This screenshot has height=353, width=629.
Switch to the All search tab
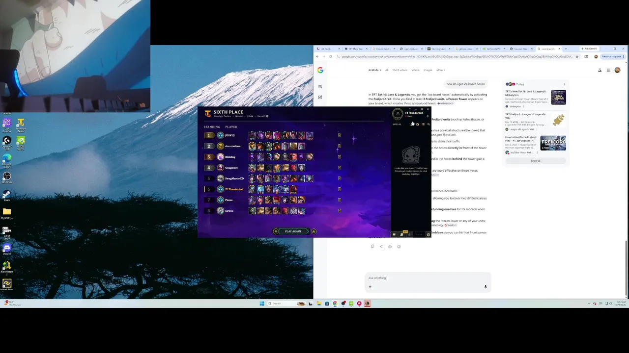pyautogui.click(x=387, y=70)
